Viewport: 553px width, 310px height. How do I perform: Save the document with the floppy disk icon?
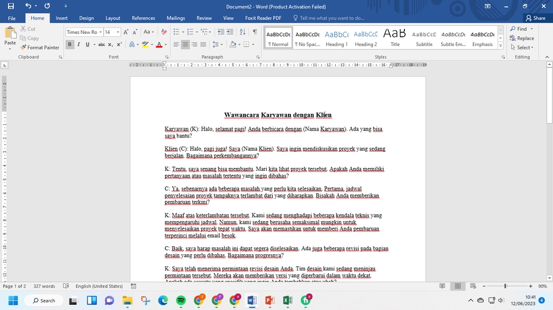11,6
